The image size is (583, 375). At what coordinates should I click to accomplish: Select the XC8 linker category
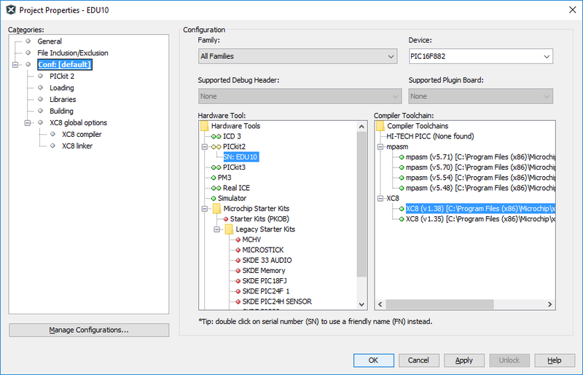tap(77, 146)
